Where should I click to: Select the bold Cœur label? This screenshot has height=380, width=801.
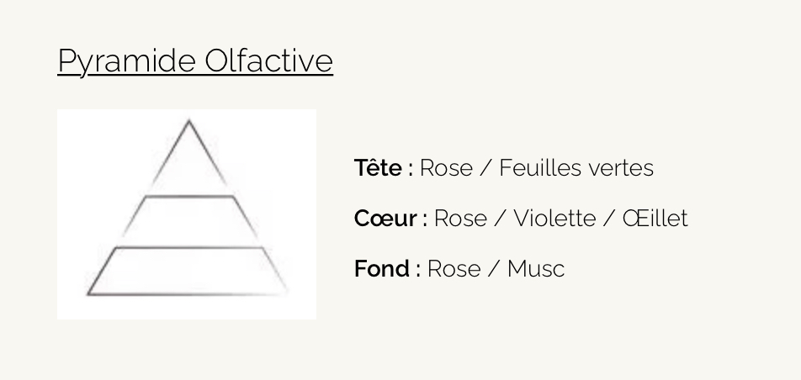point(385,218)
